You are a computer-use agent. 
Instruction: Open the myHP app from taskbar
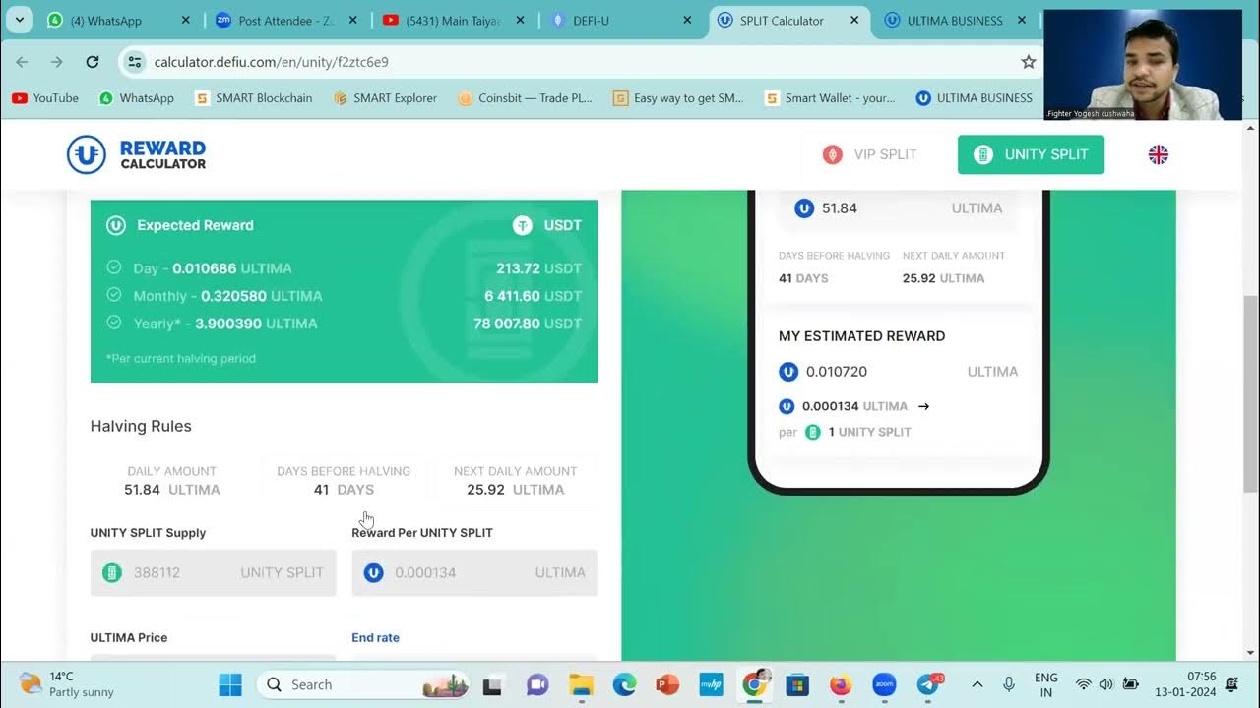(x=711, y=684)
